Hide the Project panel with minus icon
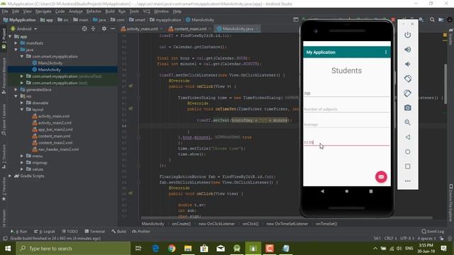454x255 pixels. (x=113, y=28)
